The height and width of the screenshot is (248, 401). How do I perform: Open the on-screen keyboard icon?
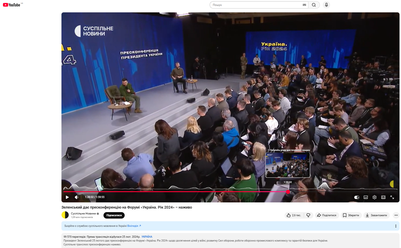304,5
